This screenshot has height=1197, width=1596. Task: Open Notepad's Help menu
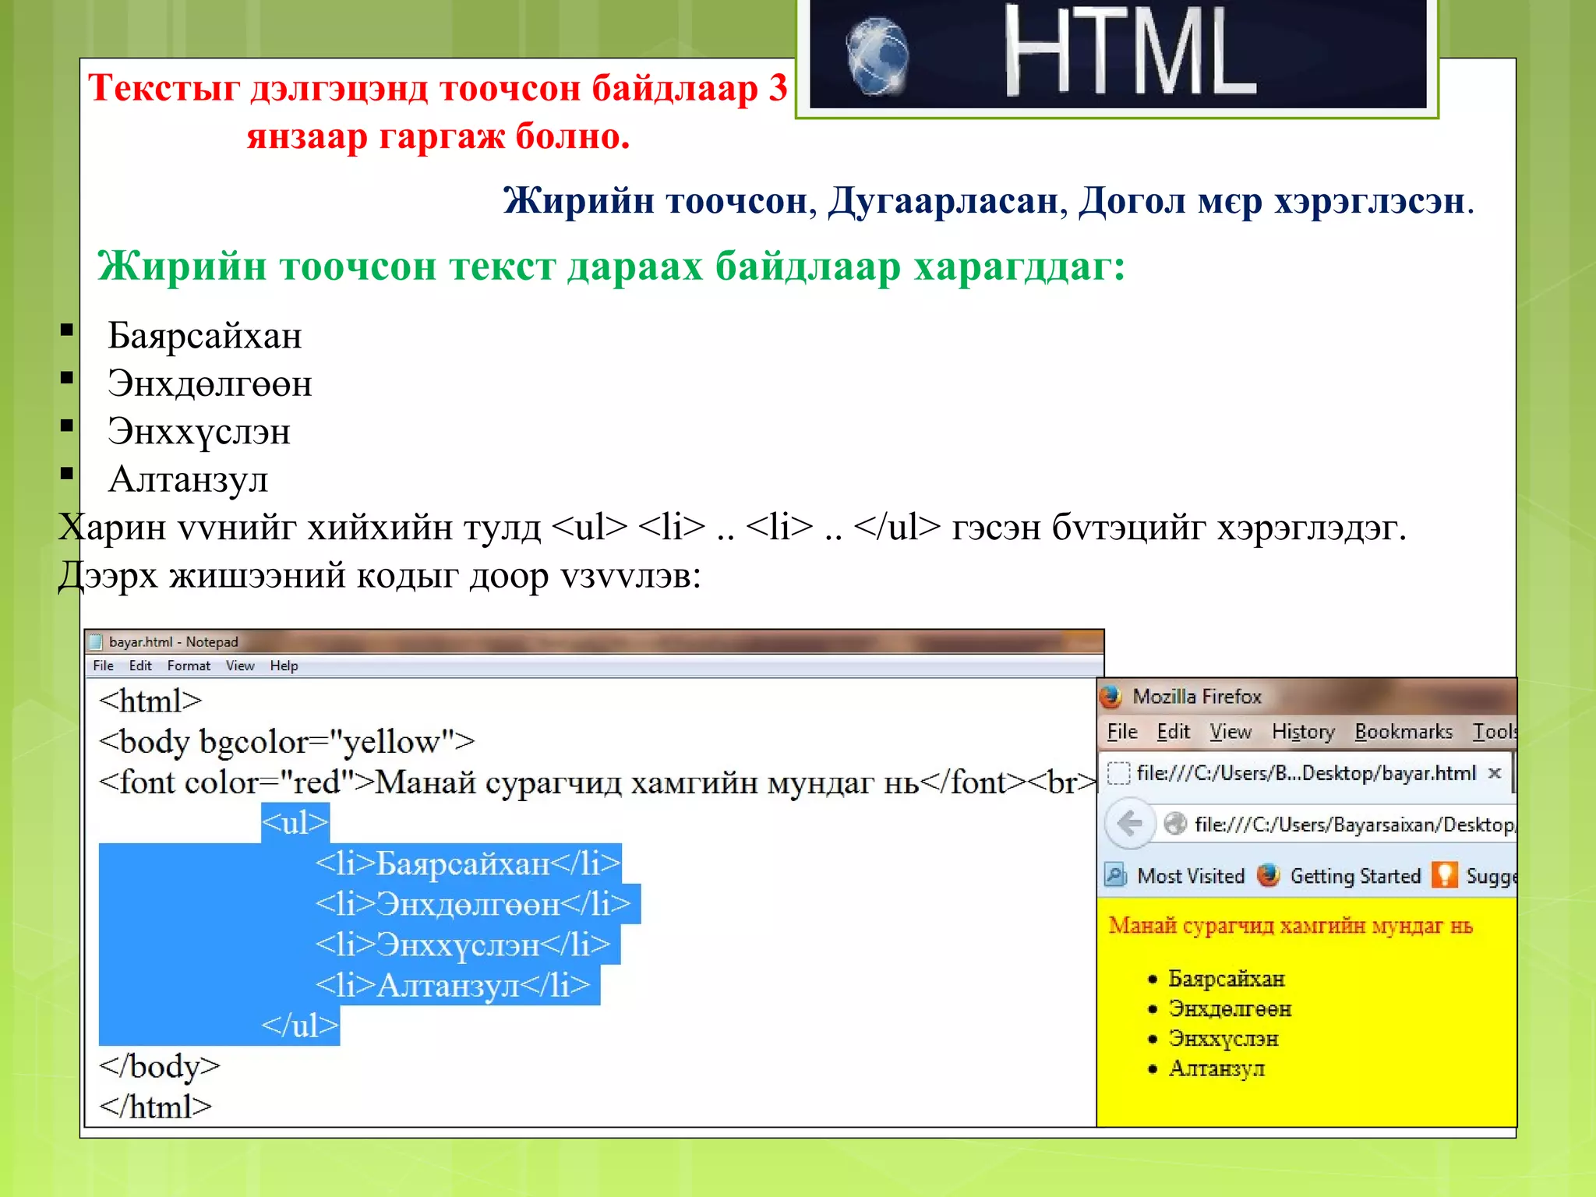click(x=284, y=666)
